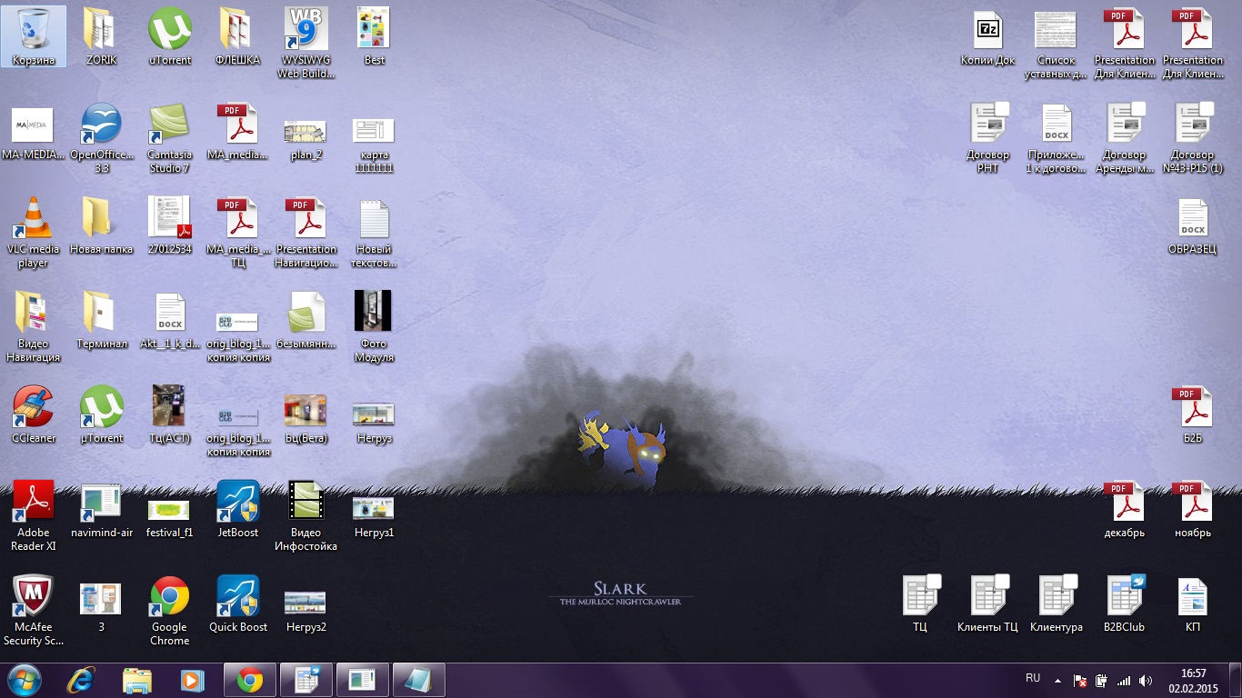Click the Show desktop button
The width and height of the screenshot is (1242, 698).
1236,680
